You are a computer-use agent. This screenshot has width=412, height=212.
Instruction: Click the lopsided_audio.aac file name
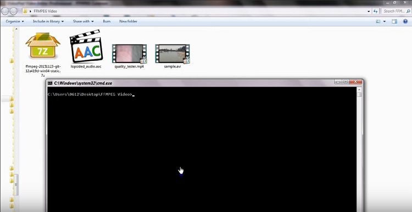coord(86,67)
